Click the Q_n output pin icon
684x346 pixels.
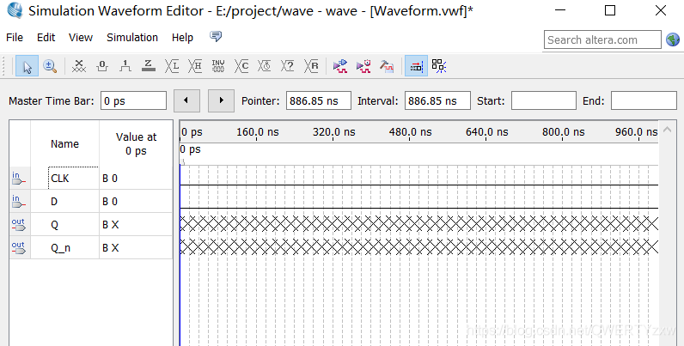tap(18, 247)
